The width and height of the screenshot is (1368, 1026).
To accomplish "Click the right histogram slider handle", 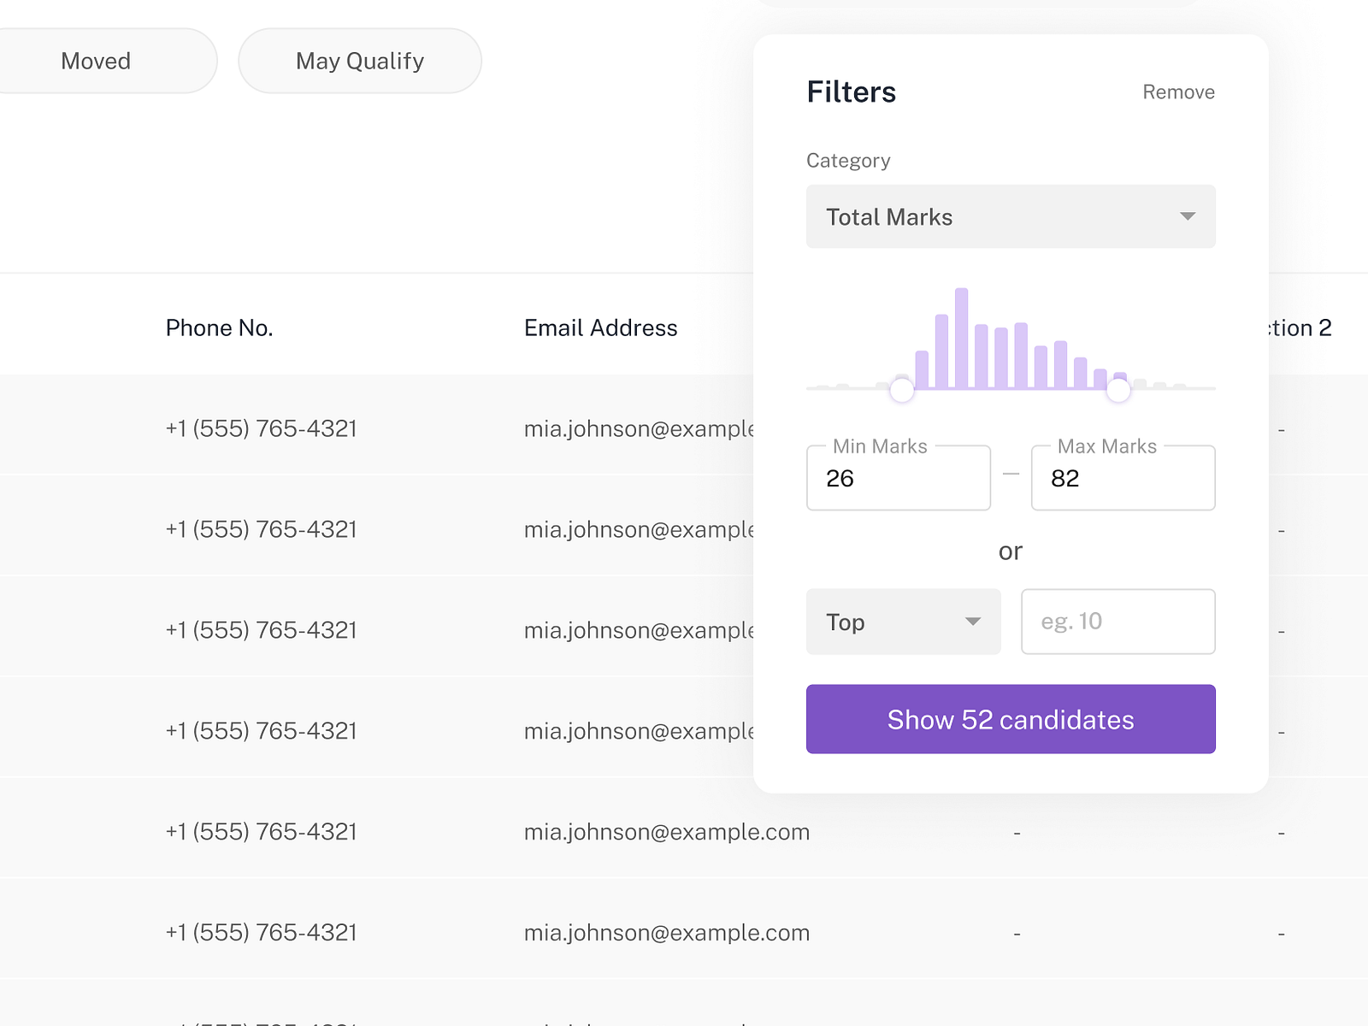I will 1120,390.
